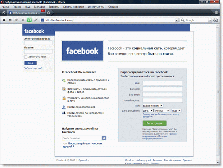This screenshot has width=223, height=168.
Task: Focus the Электронная почта login field
Action: 38,43
